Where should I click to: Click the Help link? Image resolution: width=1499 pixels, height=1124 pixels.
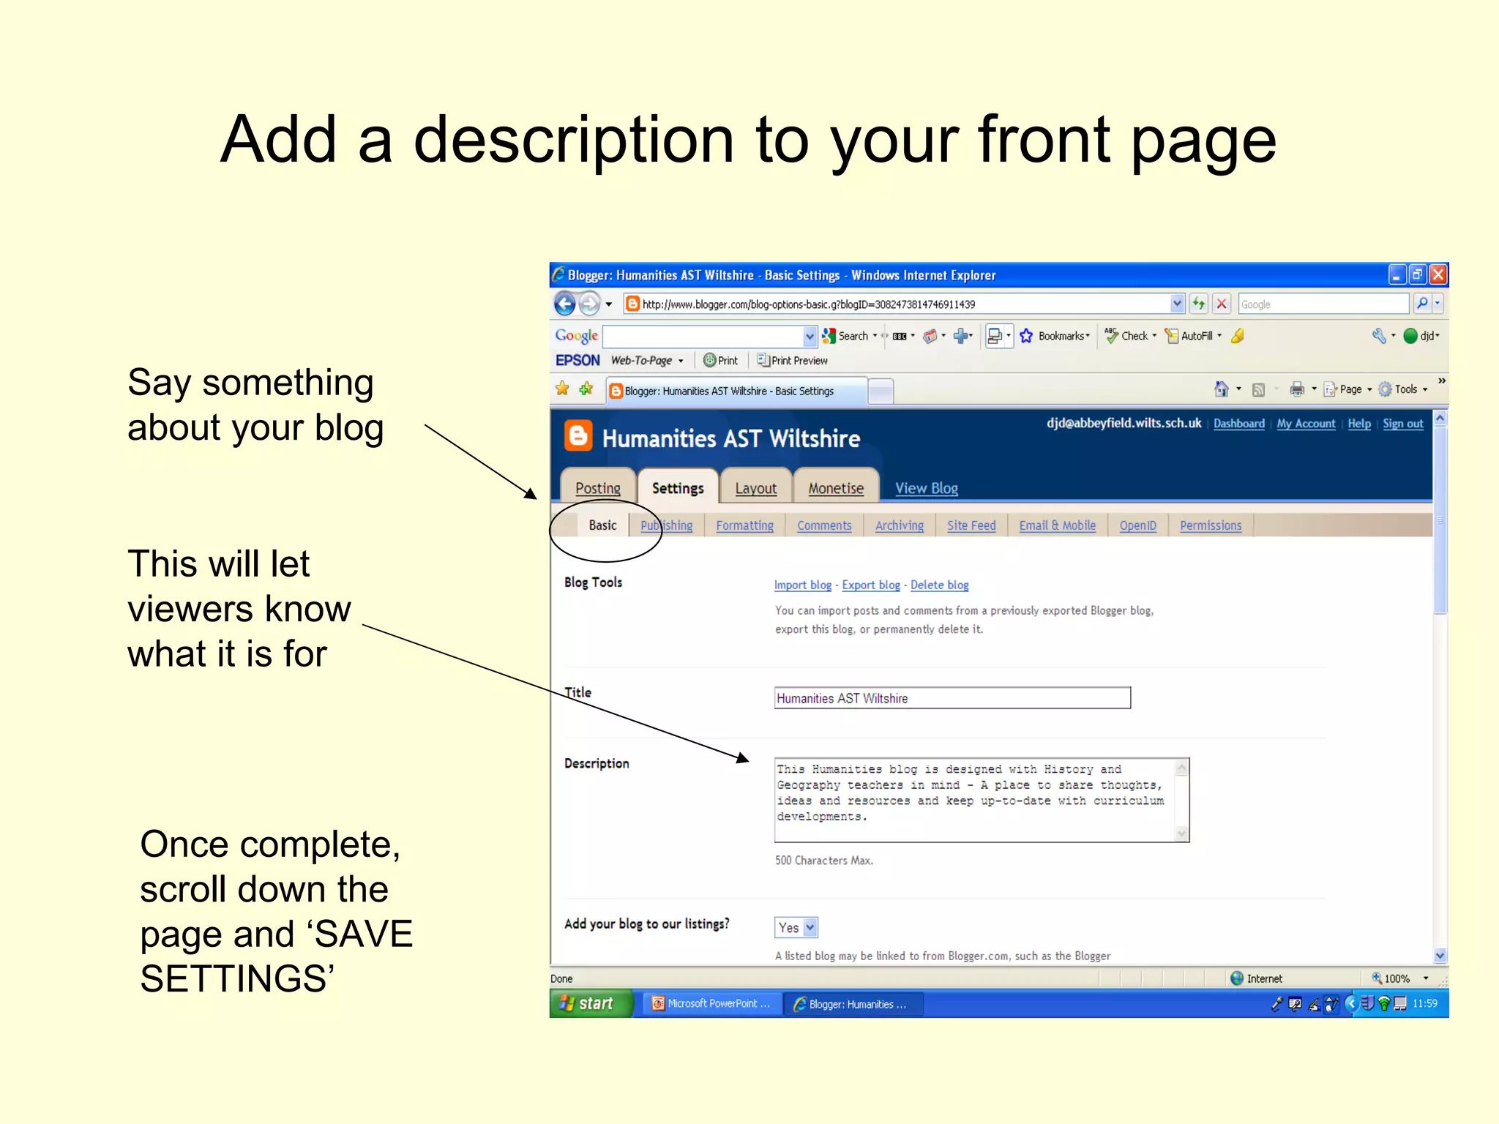click(x=1359, y=424)
